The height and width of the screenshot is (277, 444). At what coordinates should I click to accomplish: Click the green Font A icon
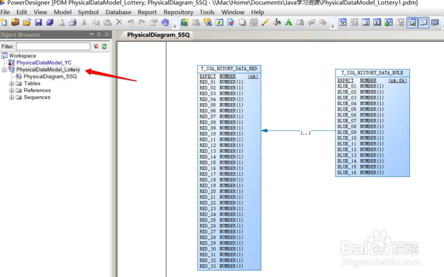point(289,22)
